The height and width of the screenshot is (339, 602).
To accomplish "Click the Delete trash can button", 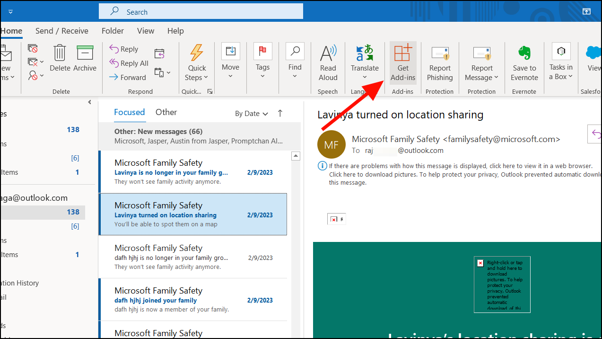I will [x=60, y=59].
